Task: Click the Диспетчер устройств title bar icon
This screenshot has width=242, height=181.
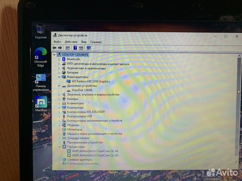Action: point(55,35)
